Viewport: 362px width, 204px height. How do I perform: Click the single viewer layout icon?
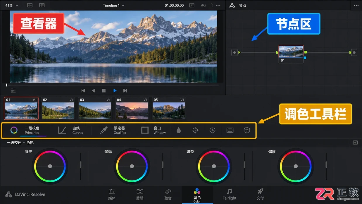click(x=30, y=5)
